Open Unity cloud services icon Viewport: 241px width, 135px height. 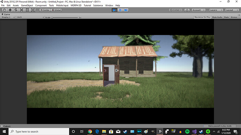tap(187, 10)
